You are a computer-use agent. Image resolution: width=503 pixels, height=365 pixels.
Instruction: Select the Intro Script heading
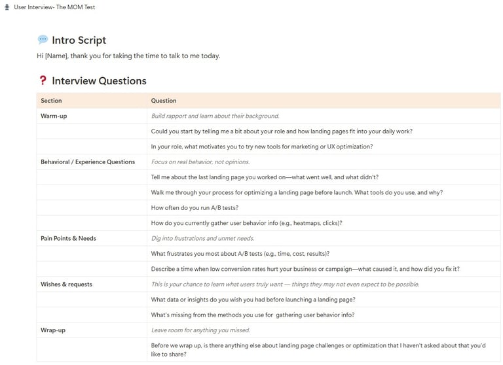click(x=79, y=40)
